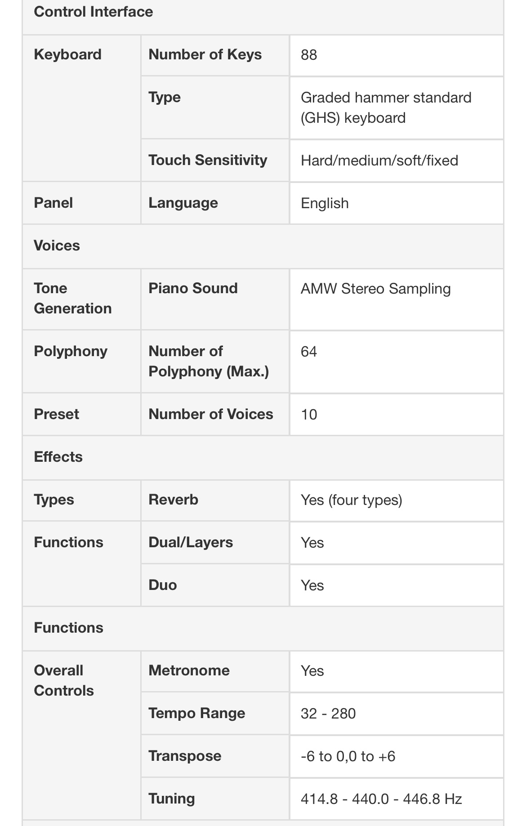Click the tempo range value 32 - 280
526x826 pixels.
(328, 714)
